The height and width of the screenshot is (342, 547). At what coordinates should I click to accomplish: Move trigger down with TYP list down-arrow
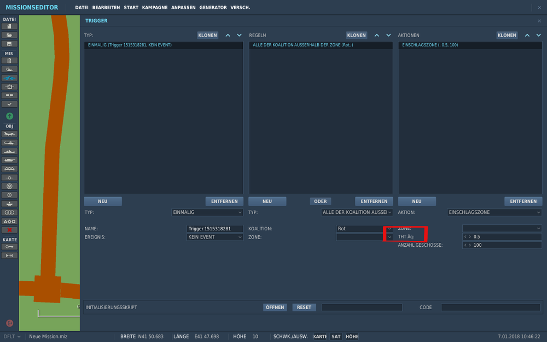pyautogui.click(x=240, y=35)
